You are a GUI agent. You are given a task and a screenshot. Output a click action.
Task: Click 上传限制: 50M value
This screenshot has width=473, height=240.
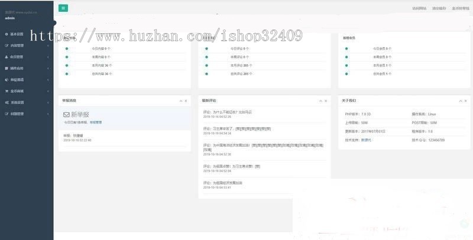click(357, 123)
